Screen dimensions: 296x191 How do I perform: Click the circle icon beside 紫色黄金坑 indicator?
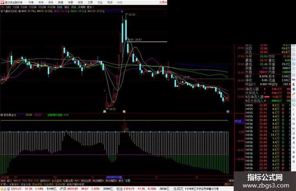[x=2, y=115]
